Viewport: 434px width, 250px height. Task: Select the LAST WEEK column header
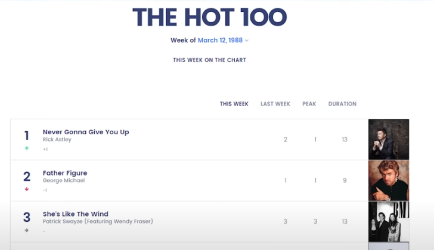pyautogui.click(x=275, y=104)
